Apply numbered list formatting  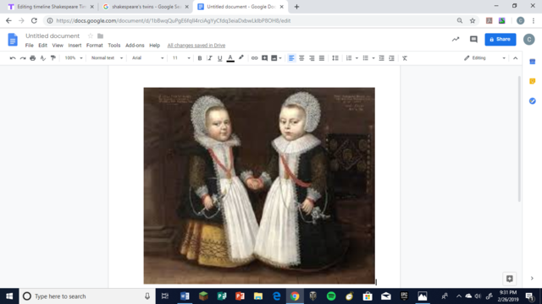click(x=349, y=58)
